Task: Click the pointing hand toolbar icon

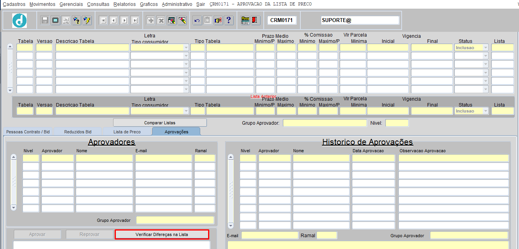Action: tap(219, 20)
